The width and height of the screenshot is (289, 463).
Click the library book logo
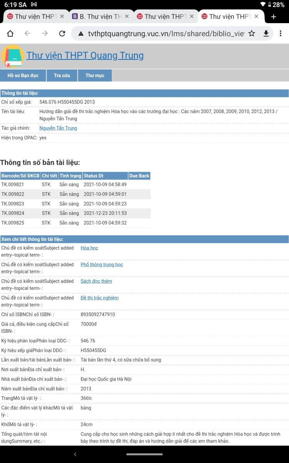tap(13, 56)
